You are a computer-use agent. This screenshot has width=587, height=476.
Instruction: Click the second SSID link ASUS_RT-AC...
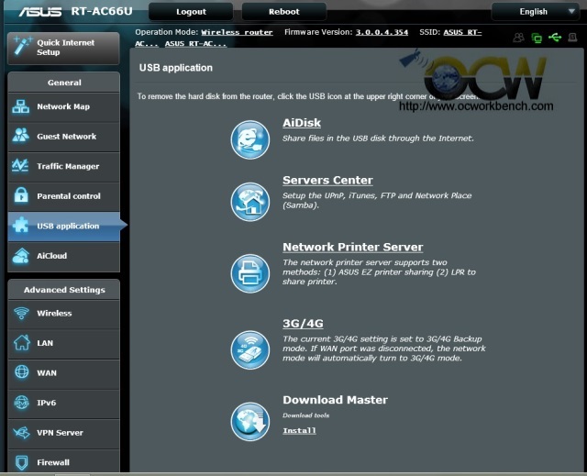pos(195,44)
